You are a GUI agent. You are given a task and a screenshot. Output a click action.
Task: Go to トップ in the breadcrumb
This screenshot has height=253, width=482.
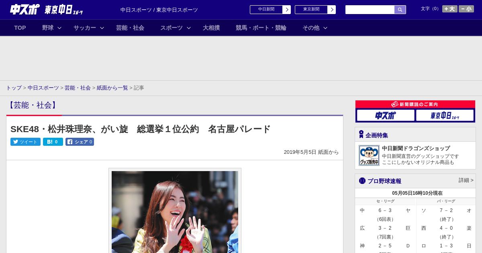(x=14, y=88)
